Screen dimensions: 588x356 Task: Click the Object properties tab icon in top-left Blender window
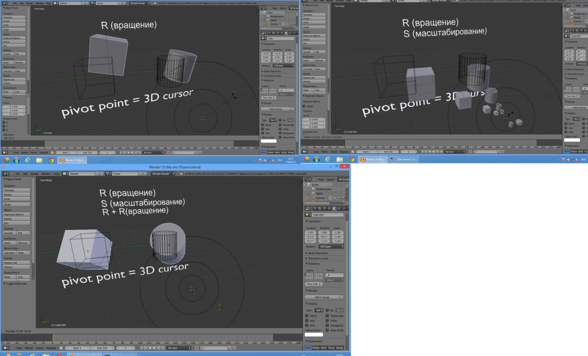pos(286,33)
